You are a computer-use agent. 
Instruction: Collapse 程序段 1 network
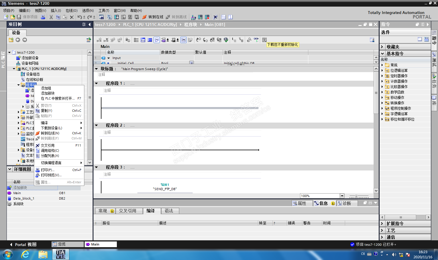point(96,84)
